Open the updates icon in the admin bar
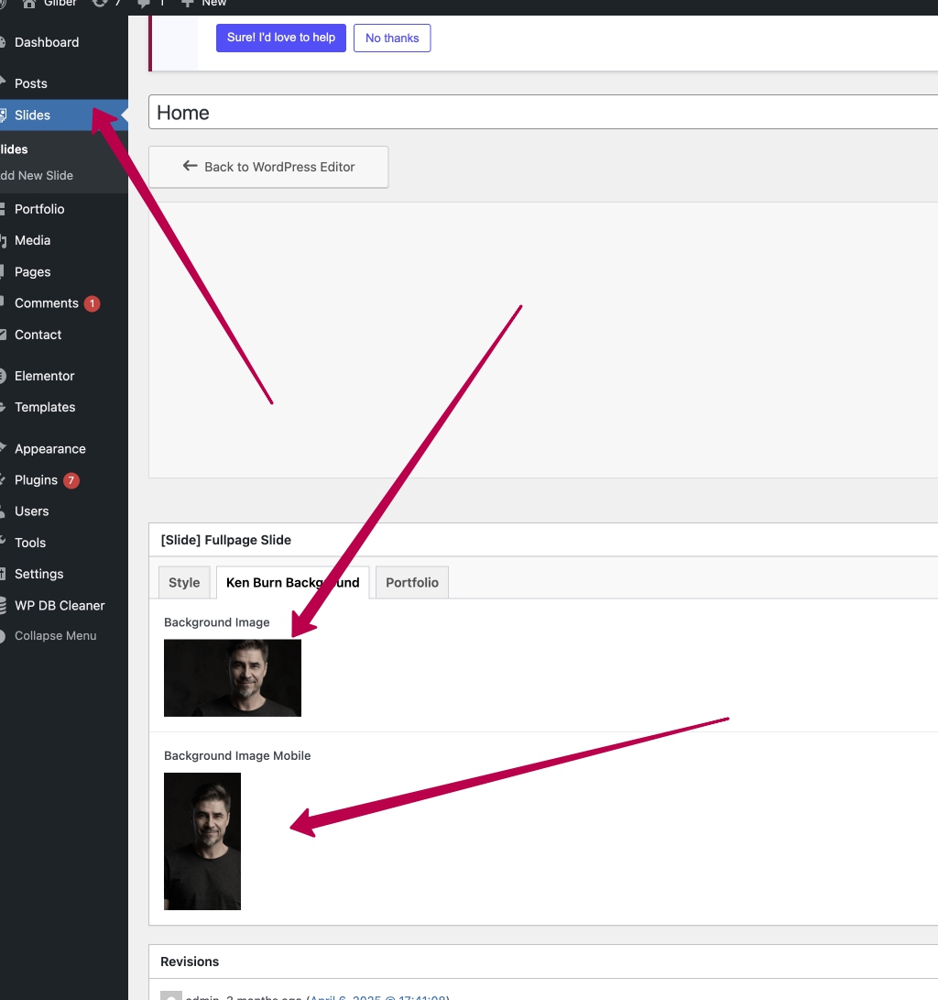 click(x=100, y=4)
